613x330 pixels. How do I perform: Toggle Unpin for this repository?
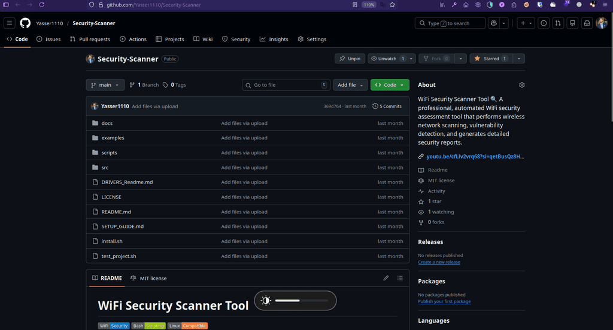point(350,59)
